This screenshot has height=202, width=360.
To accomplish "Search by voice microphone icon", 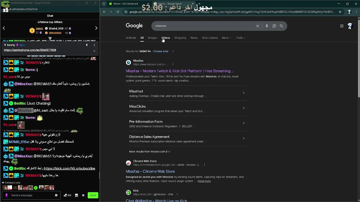I will [x=267, y=26].
